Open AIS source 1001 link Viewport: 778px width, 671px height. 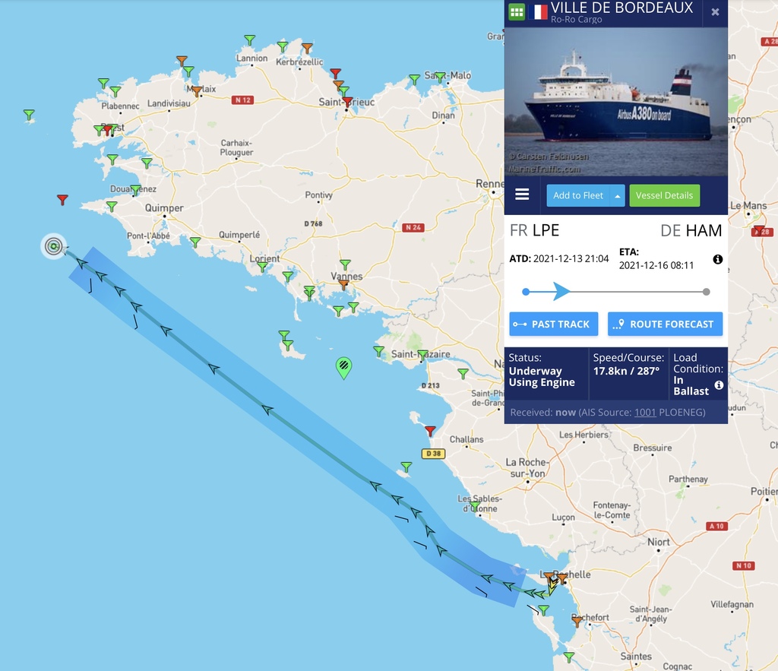pos(645,413)
